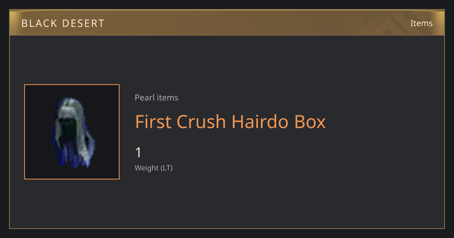Click the First Crush Hairdo Box title
This screenshot has width=454, height=238.
point(230,122)
